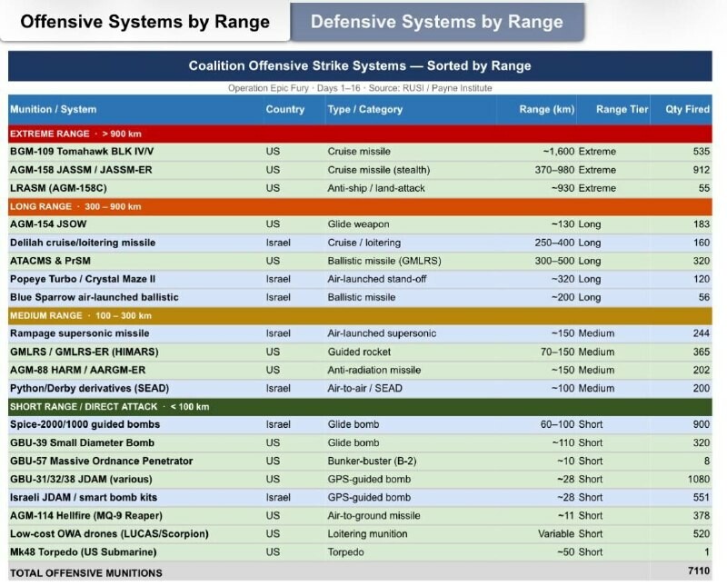Click the Munition / System column header
The image size is (727, 586).
tap(54, 110)
